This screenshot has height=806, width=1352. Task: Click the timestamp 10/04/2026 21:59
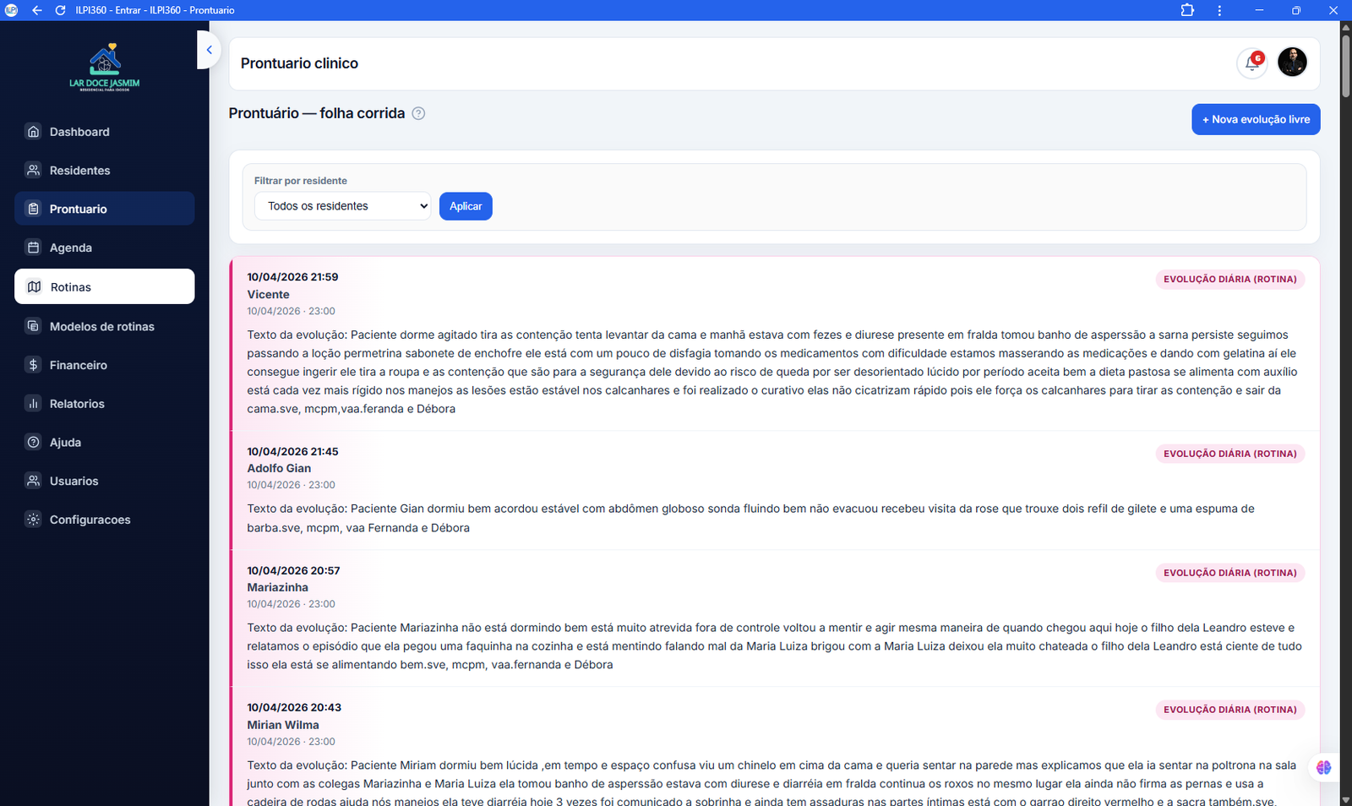click(x=292, y=277)
